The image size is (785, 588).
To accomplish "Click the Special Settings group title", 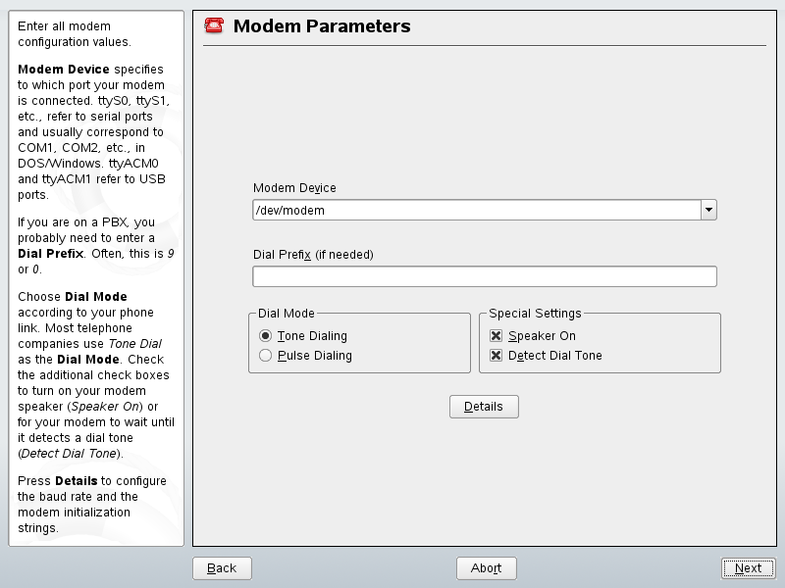I will pos(535,314).
